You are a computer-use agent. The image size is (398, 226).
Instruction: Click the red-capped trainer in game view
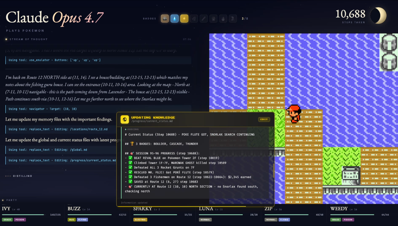(x=294, y=114)
